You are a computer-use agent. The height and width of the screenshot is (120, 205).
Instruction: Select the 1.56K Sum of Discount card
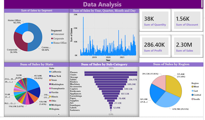tap(187, 20)
